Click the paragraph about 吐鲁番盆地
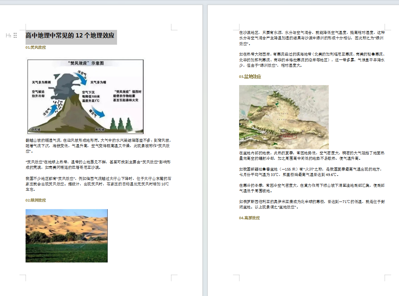Screen dimensions: 399x296 point(311,172)
